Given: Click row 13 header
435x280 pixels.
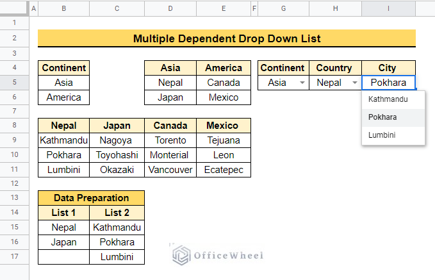Looking at the screenshot, I should tap(15, 198).
